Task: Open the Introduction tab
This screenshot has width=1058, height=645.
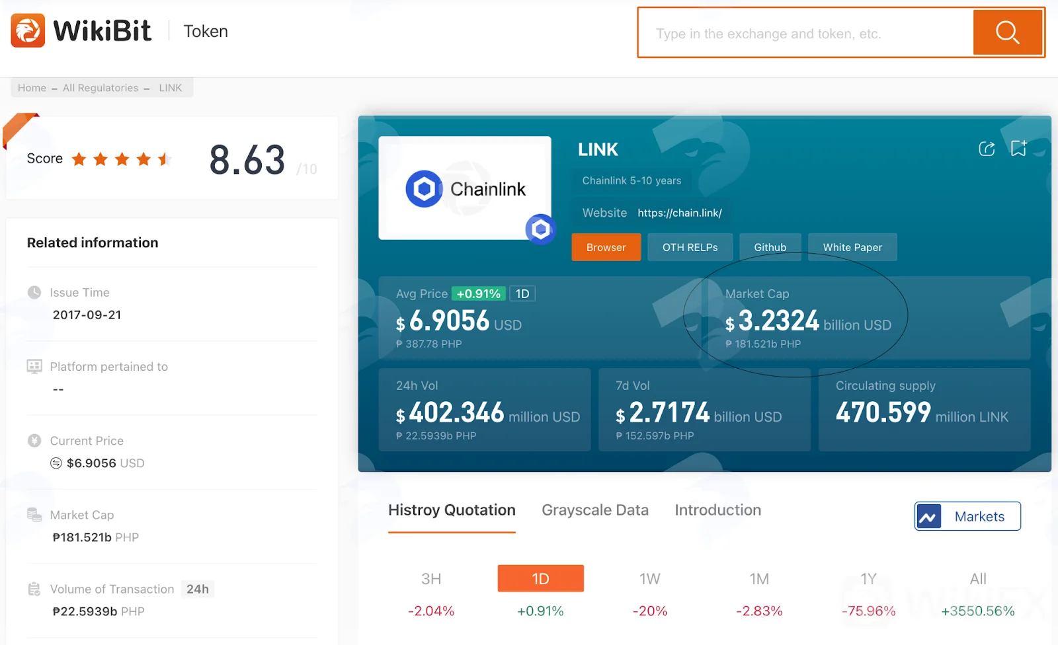Action: coord(718,510)
